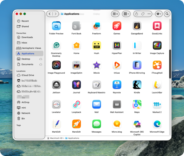Select the Keynote app icon
This screenshot has height=156, width=184.
pos(117,85)
